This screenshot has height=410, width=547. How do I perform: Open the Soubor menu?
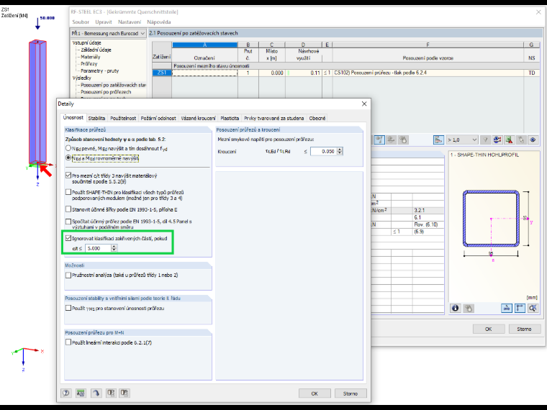pos(81,22)
